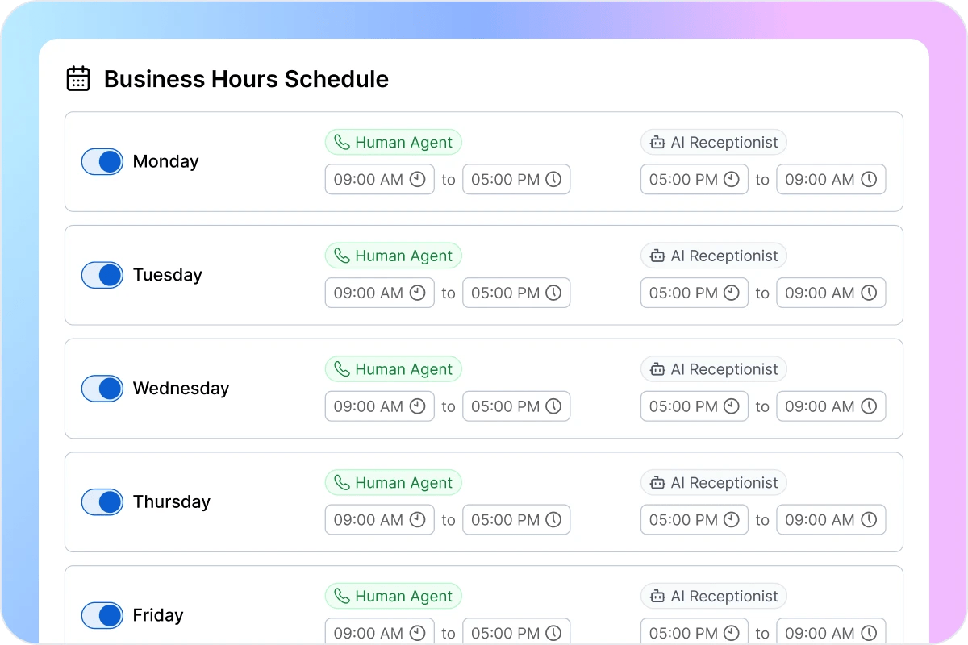
Task: Click Tuesday's AI Receptionist badge
Action: (x=713, y=256)
